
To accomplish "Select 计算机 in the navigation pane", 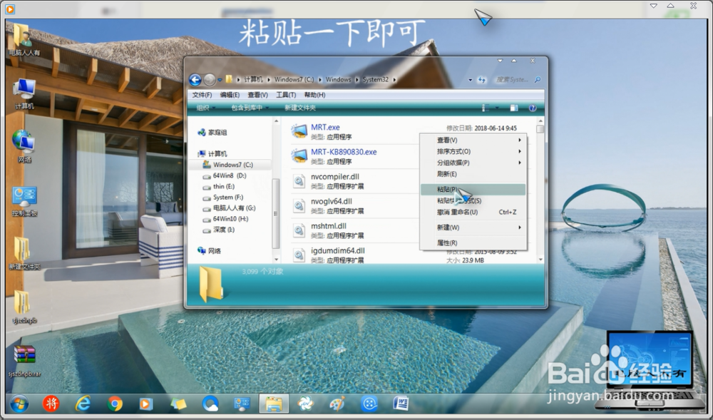I will tap(212, 153).
